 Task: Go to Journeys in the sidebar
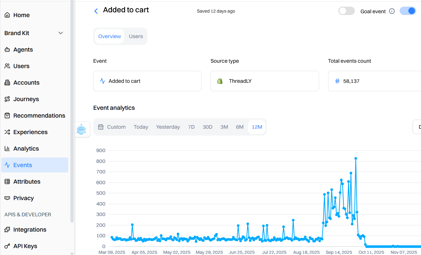26,99
